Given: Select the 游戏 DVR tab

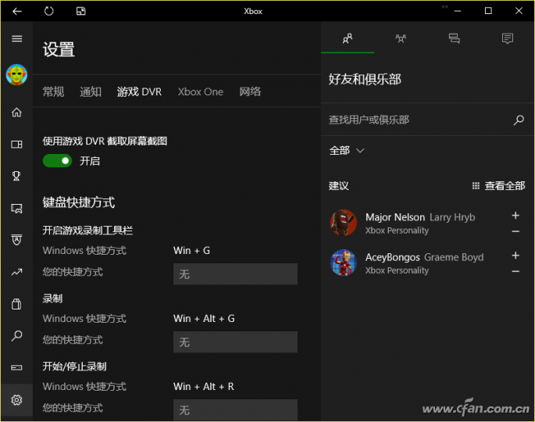Looking at the screenshot, I should click(139, 92).
